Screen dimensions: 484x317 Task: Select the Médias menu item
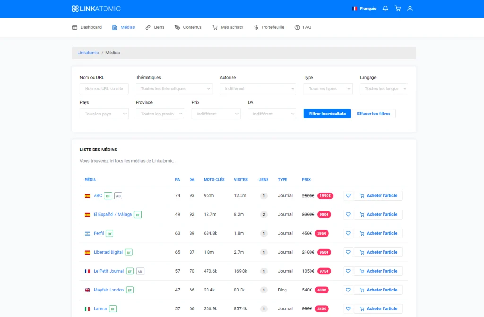click(123, 27)
